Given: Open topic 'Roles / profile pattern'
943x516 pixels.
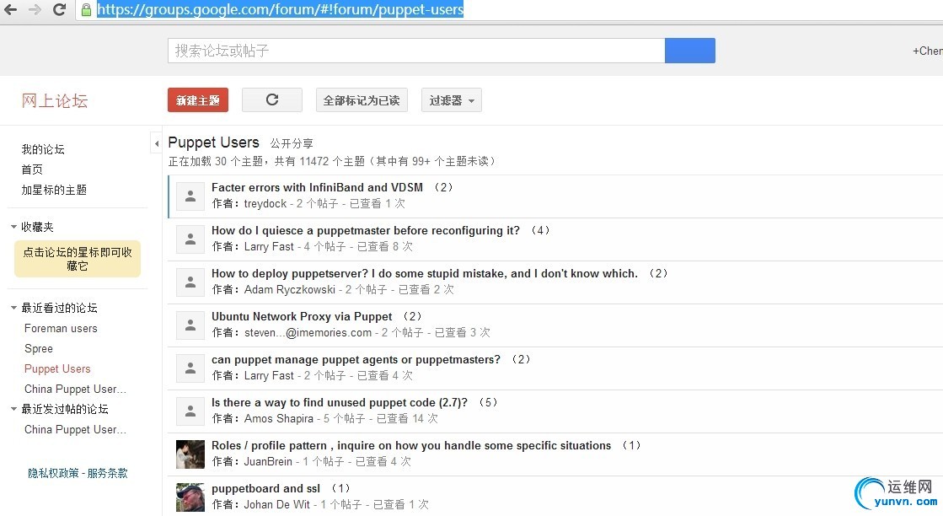Looking at the screenshot, I should (411, 446).
